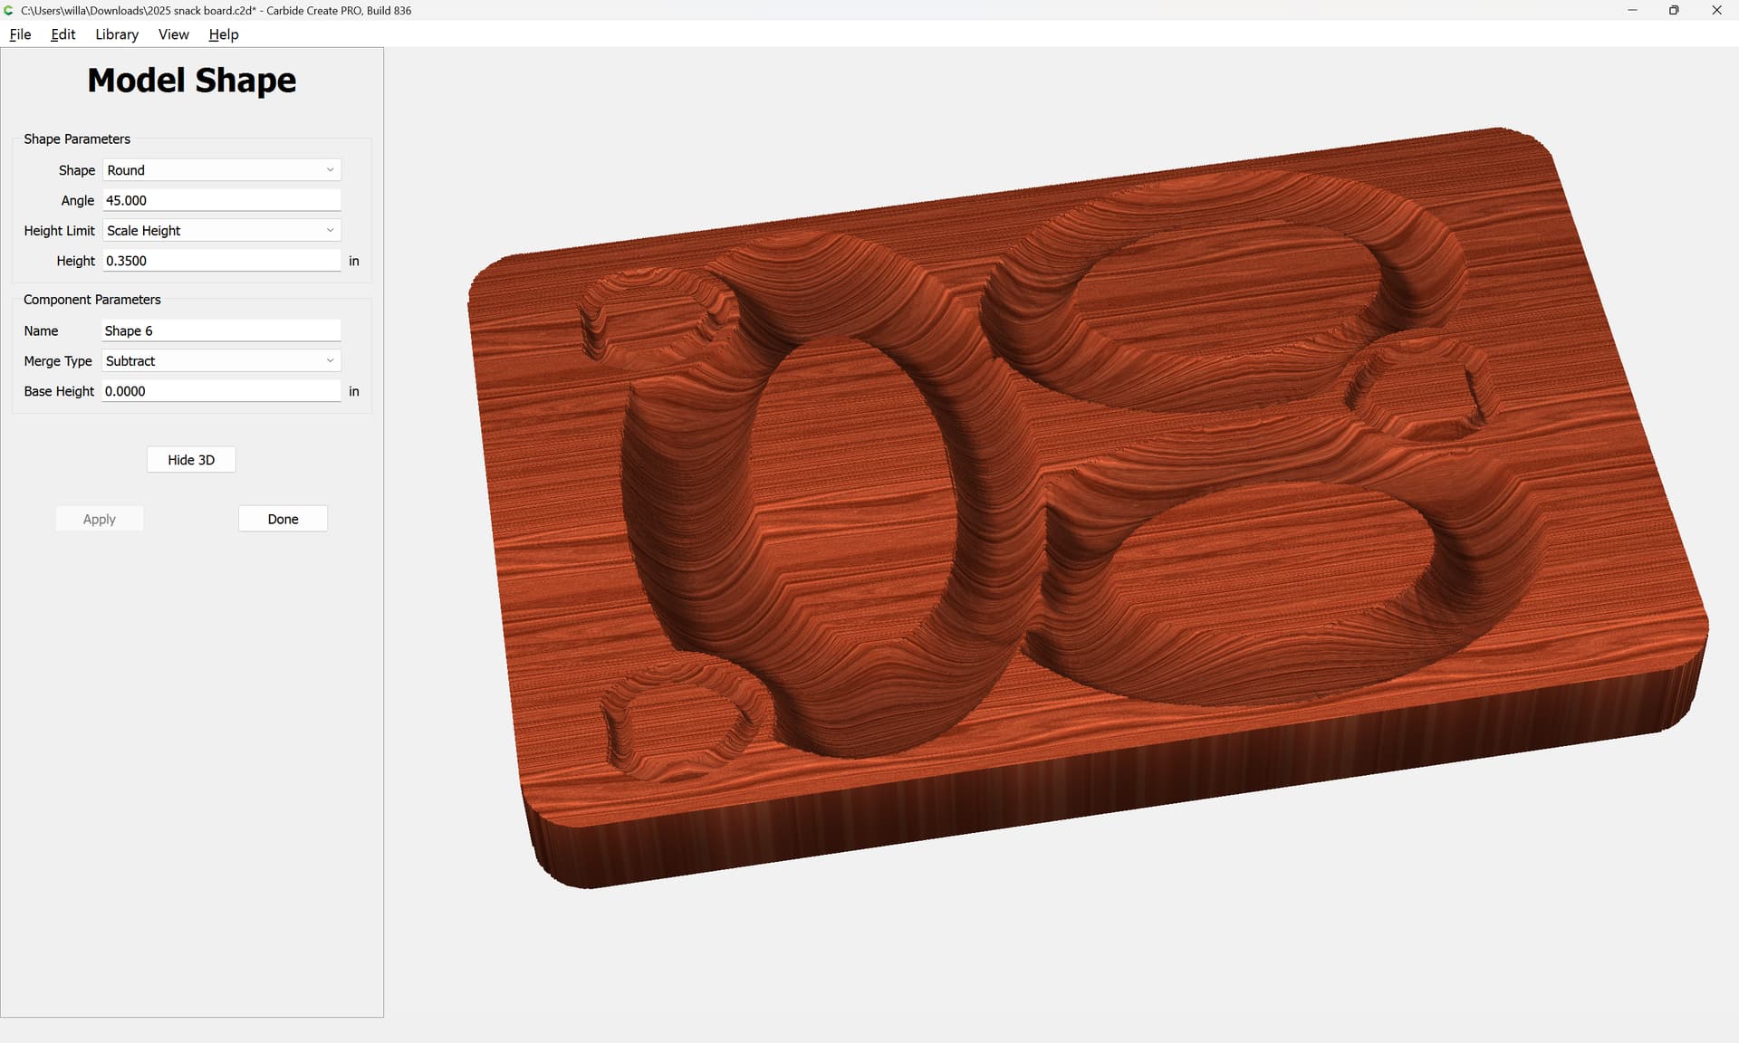
Task: Open the Edit menu
Action: 62,34
